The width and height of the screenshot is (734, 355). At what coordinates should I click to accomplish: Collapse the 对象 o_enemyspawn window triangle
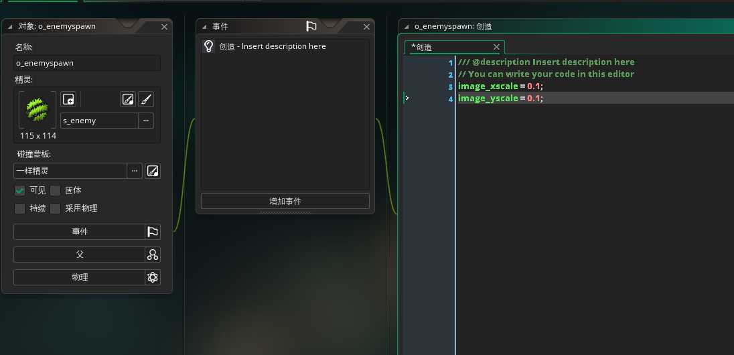point(10,27)
